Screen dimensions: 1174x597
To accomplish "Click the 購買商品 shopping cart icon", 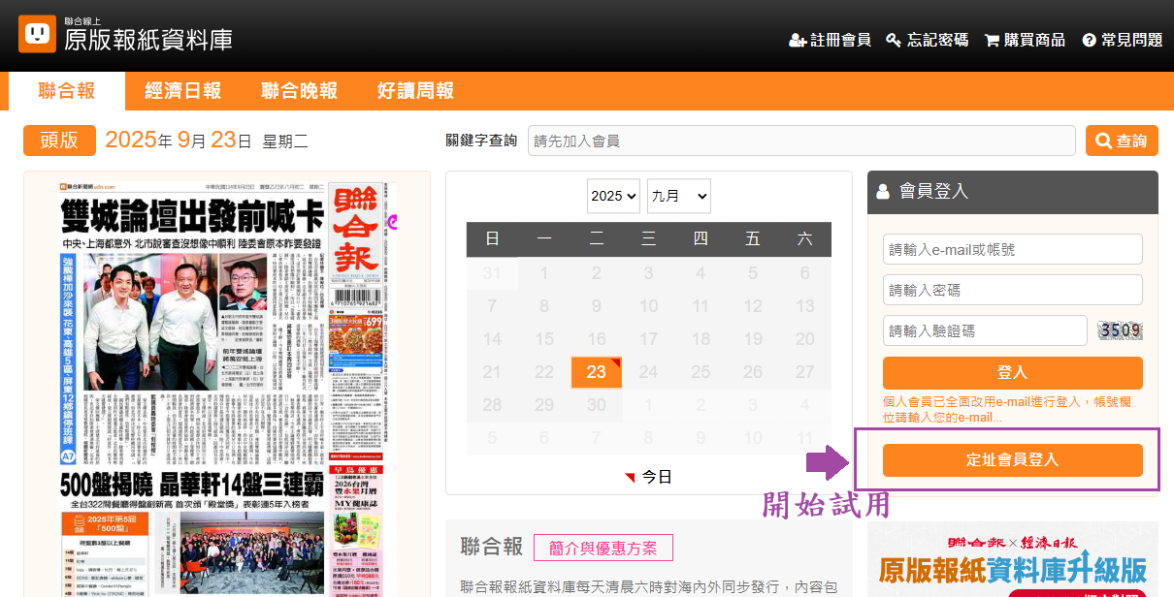I will coord(992,41).
